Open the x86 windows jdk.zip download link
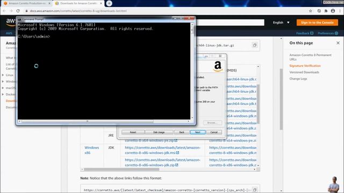The width and height of the screenshot is (344, 193). coord(162,162)
